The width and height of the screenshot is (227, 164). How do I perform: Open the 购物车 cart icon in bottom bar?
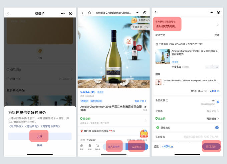click(x=98, y=147)
